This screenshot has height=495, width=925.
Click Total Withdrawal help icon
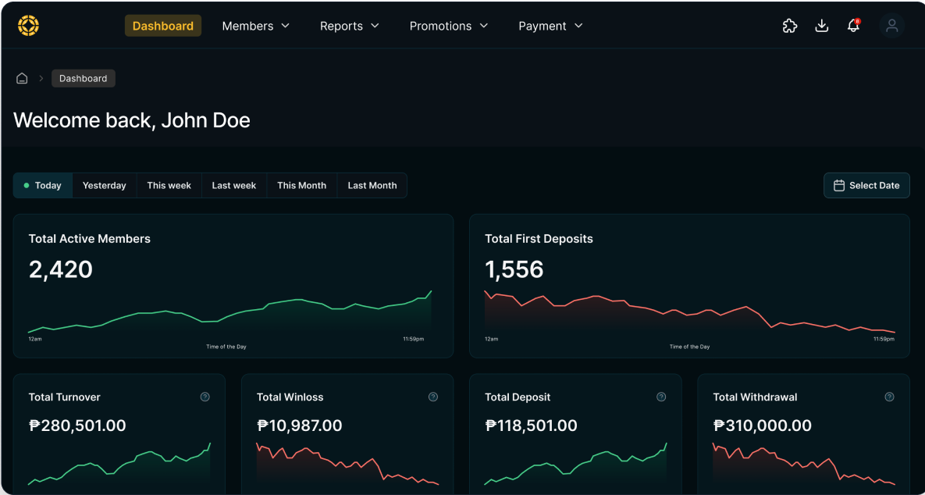pos(889,397)
